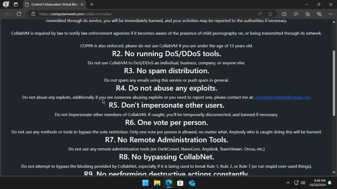Click 'Do not impersonate other members' sentence

click(x=166, y=115)
